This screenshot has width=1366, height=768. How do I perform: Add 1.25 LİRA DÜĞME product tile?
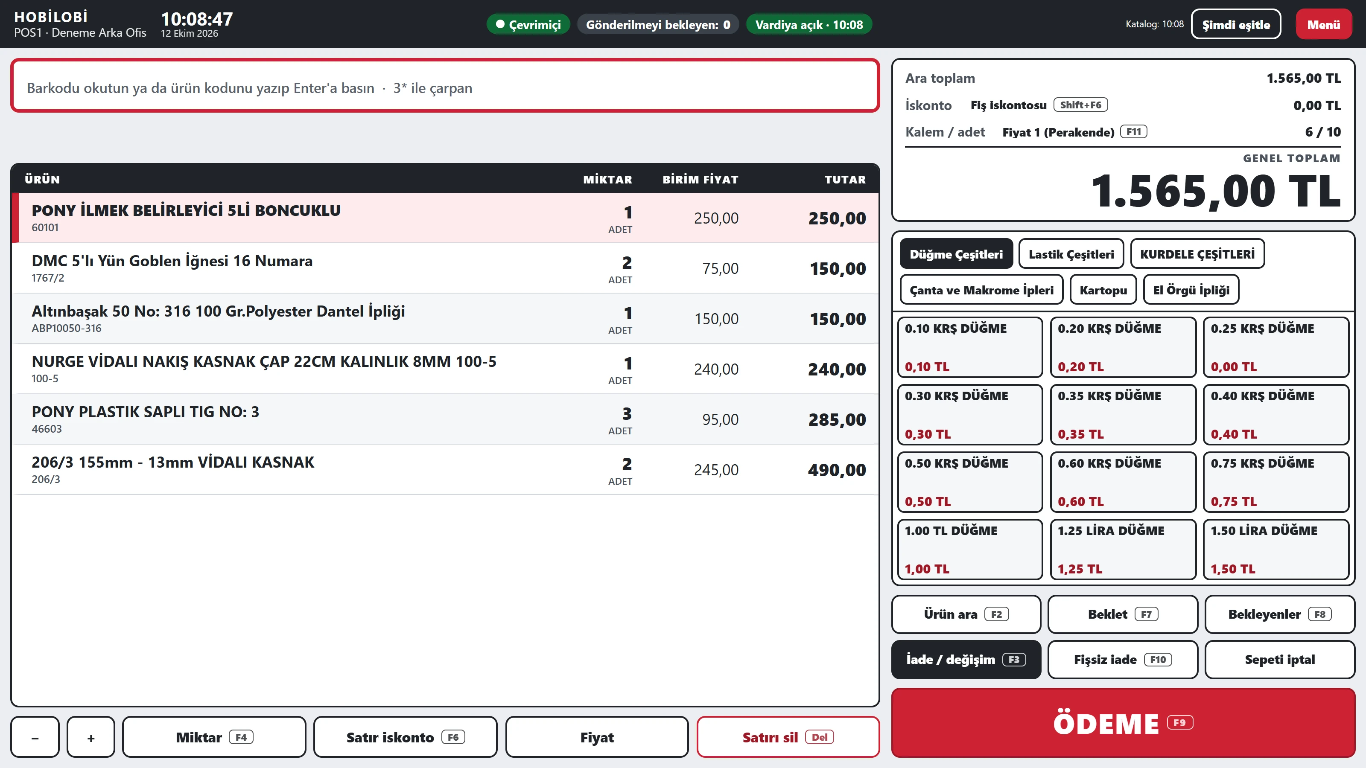point(1123,549)
